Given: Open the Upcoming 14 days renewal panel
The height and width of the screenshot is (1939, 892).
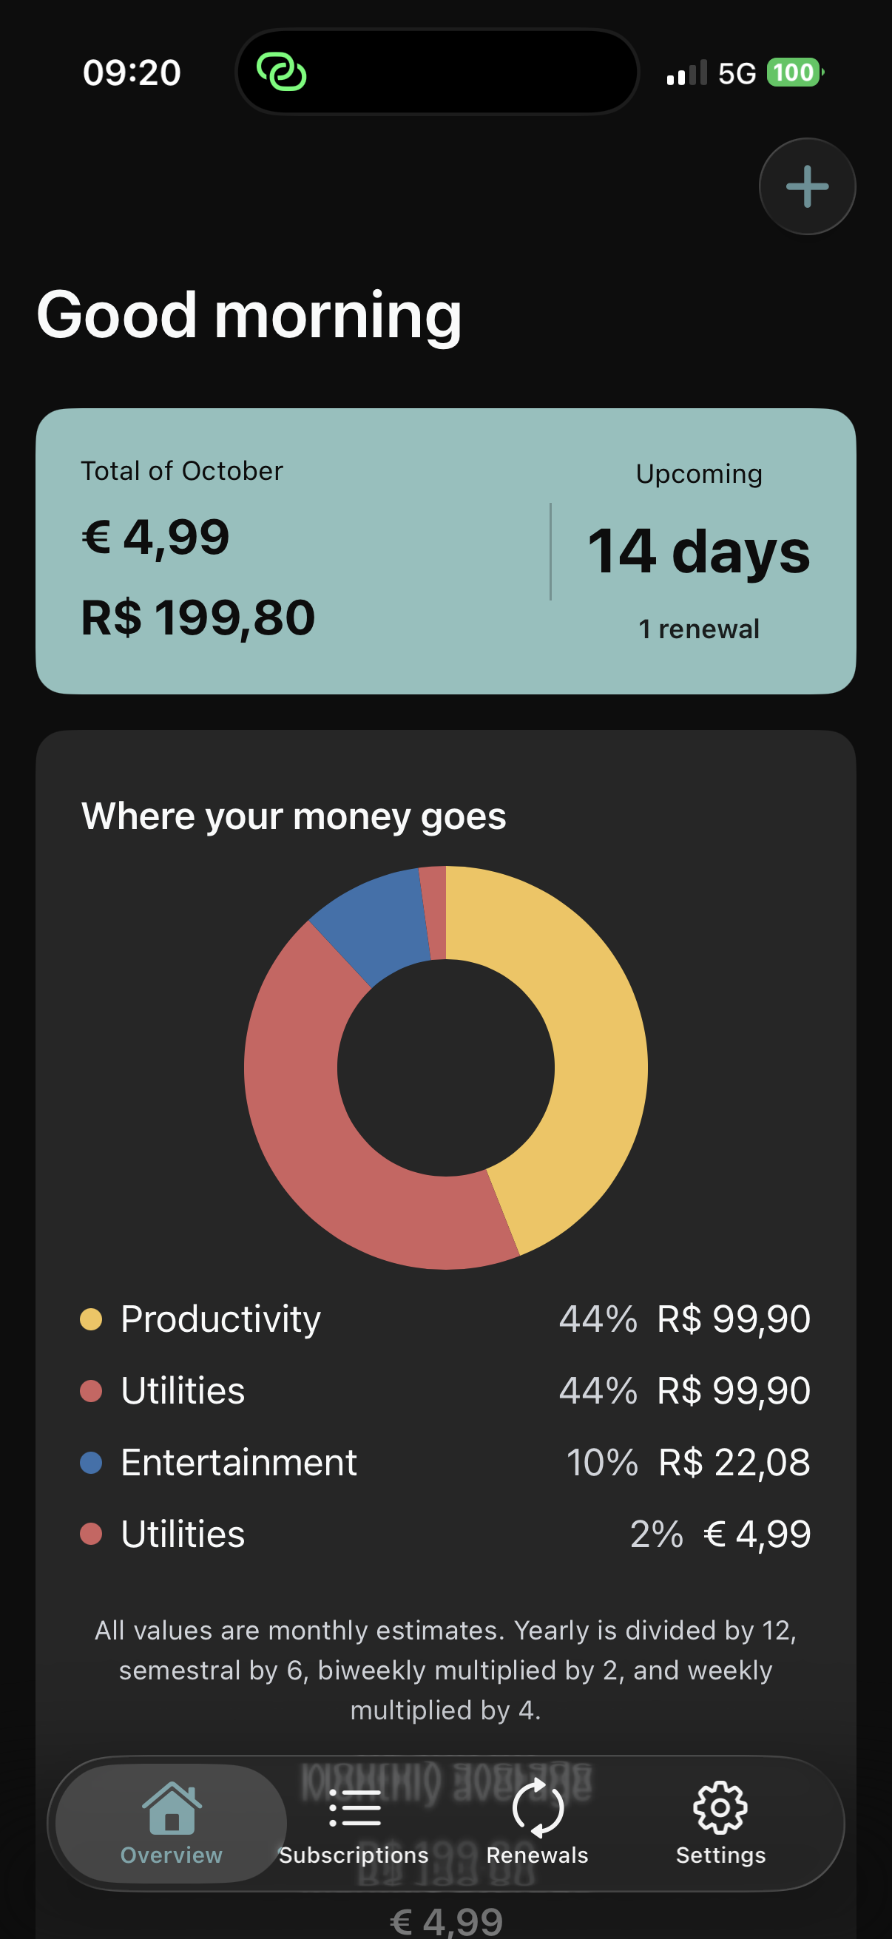Looking at the screenshot, I should click(697, 551).
